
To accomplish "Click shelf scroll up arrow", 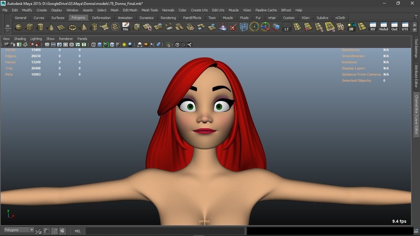I will [415, 25].
